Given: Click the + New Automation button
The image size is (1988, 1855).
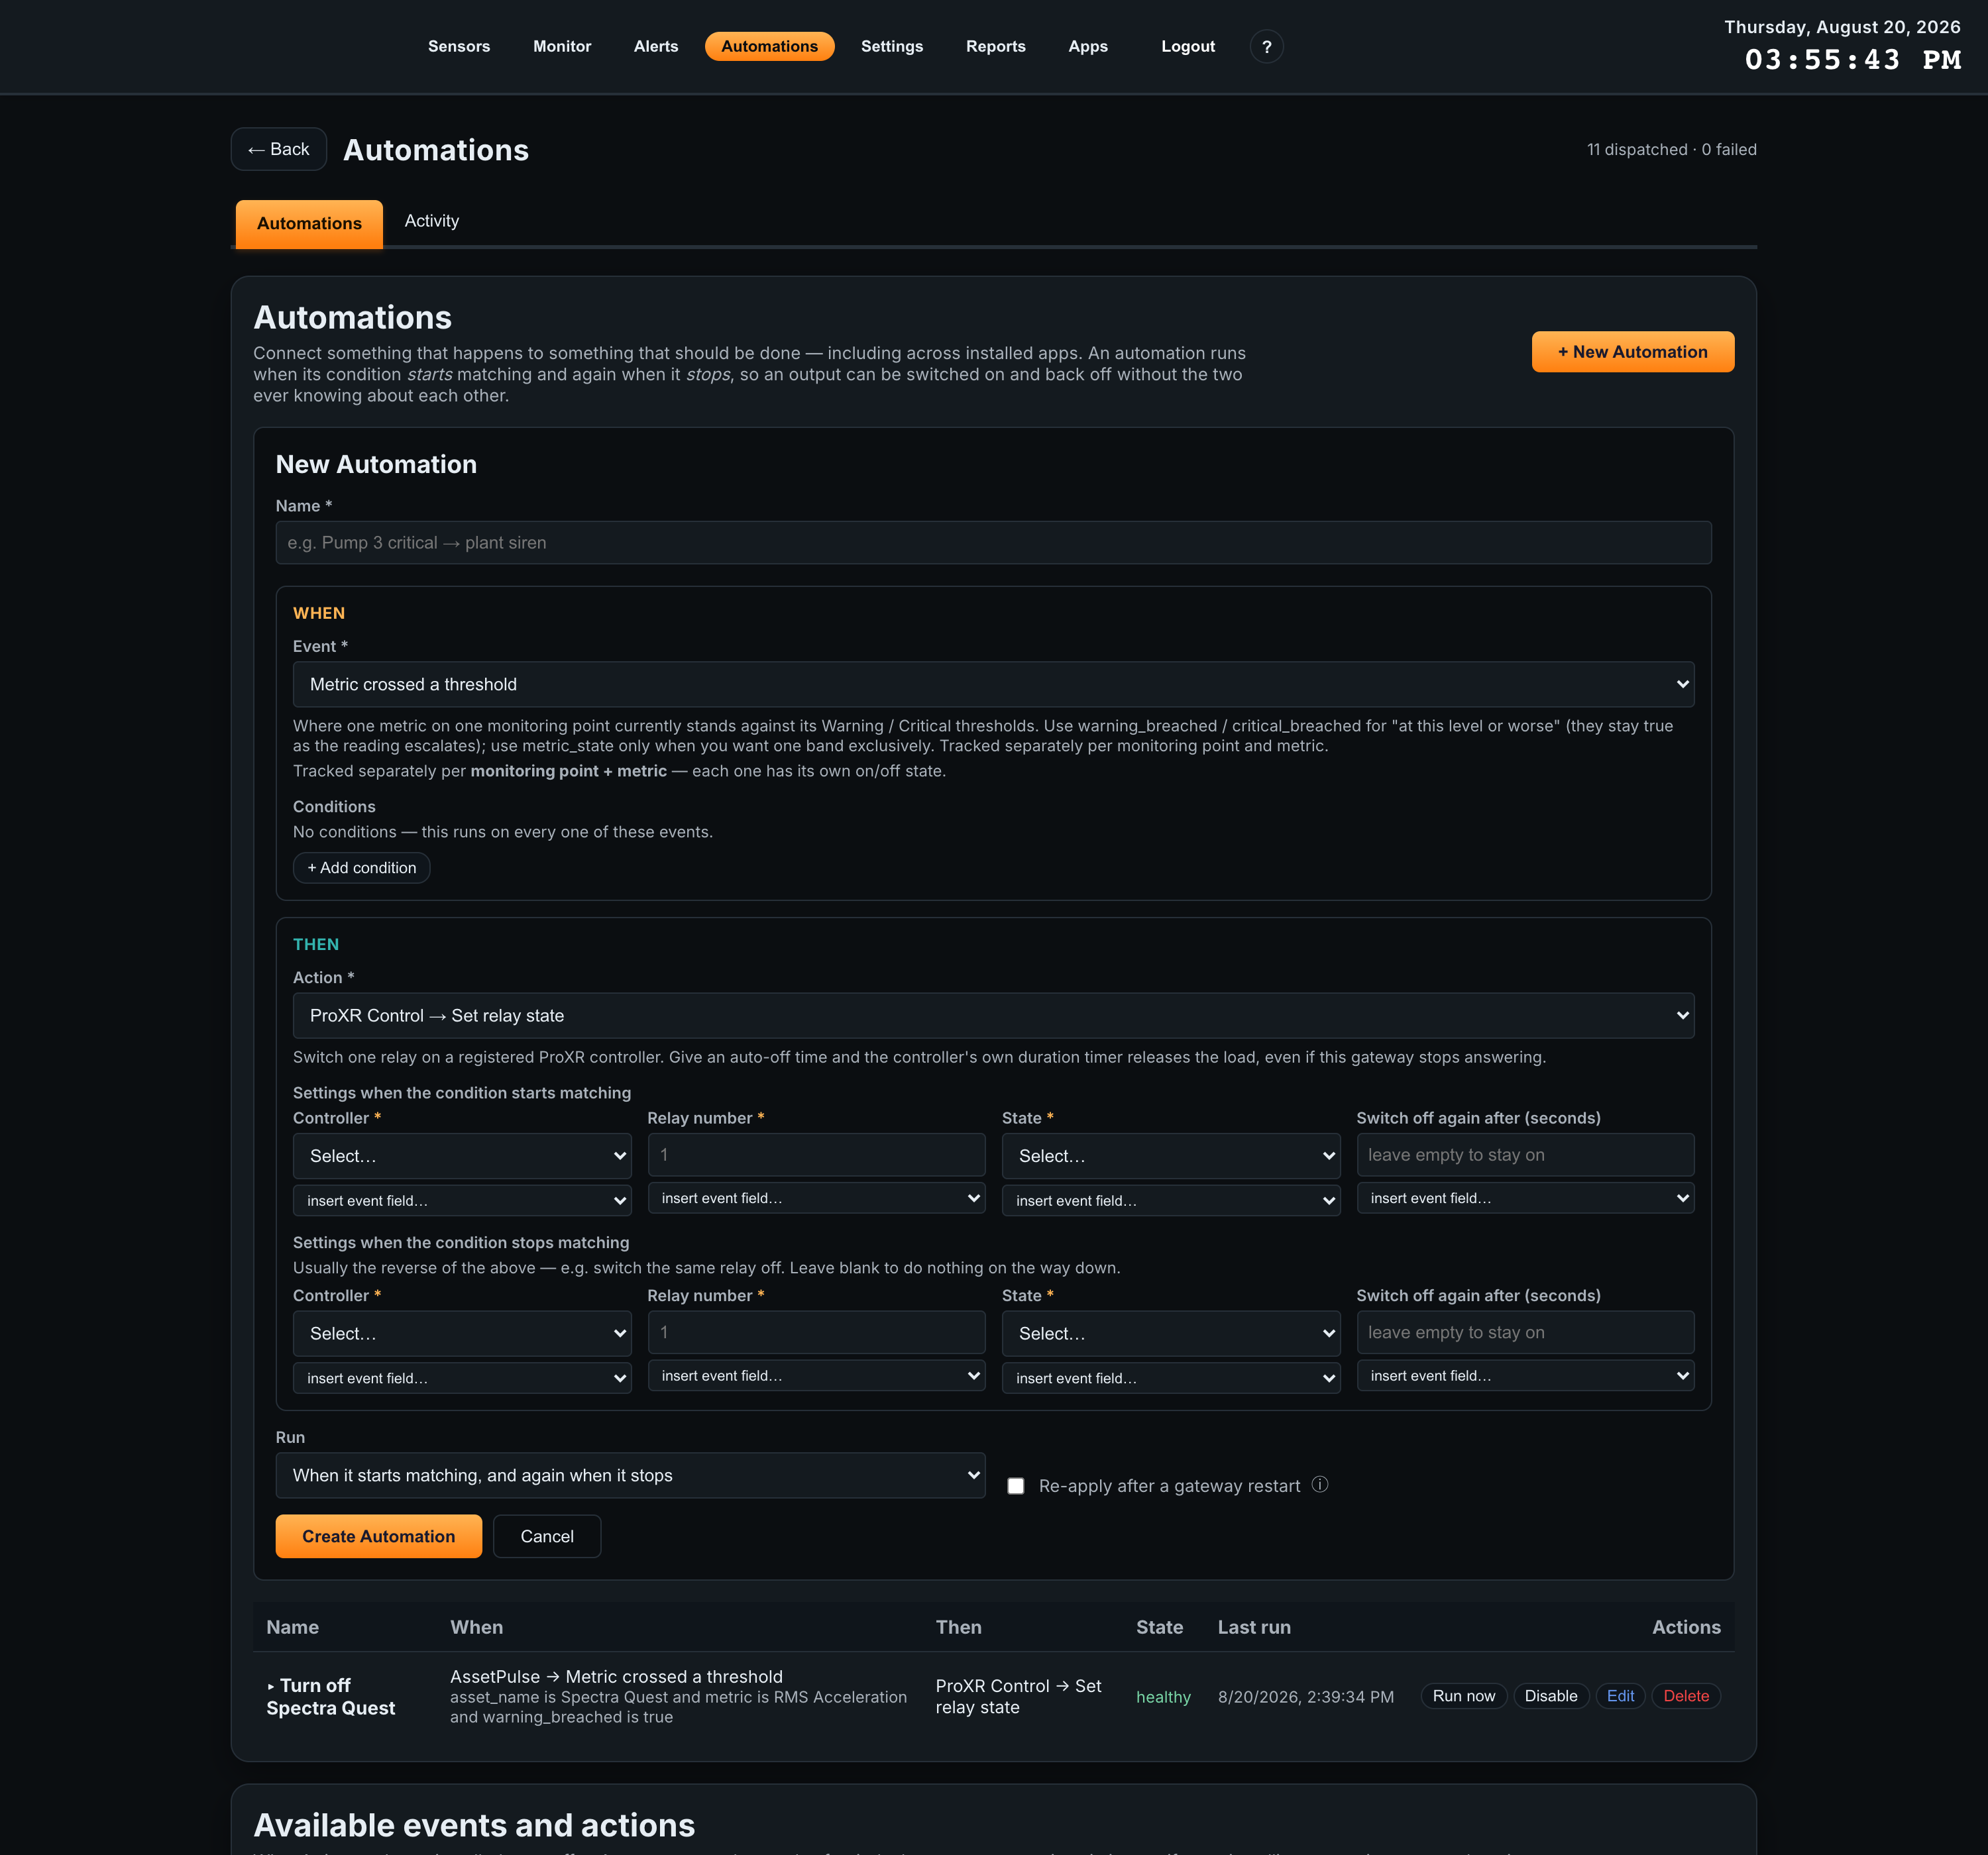Looking at the screenshot, I should pos(1632,352).
